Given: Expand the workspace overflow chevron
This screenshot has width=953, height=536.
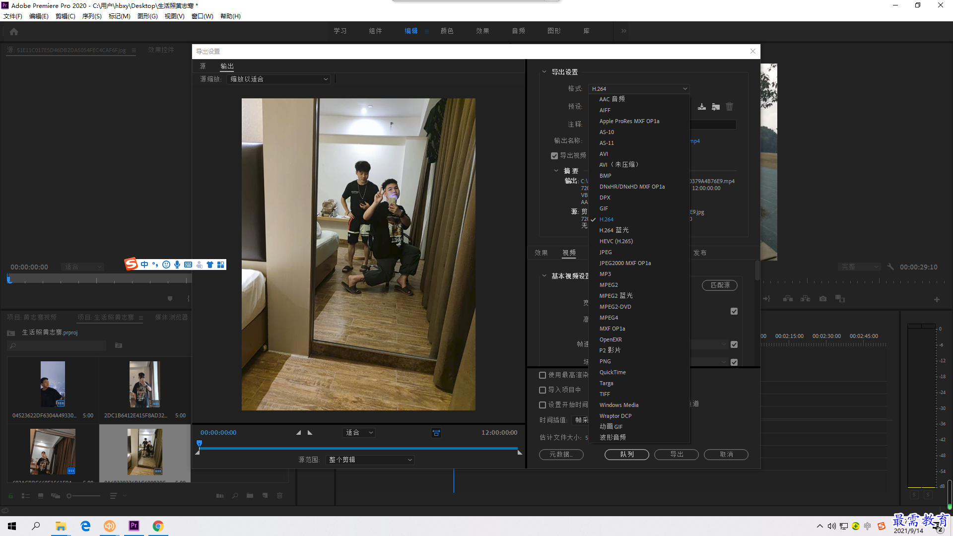Looking at the screenshot, I should click(x=624, y=31).
